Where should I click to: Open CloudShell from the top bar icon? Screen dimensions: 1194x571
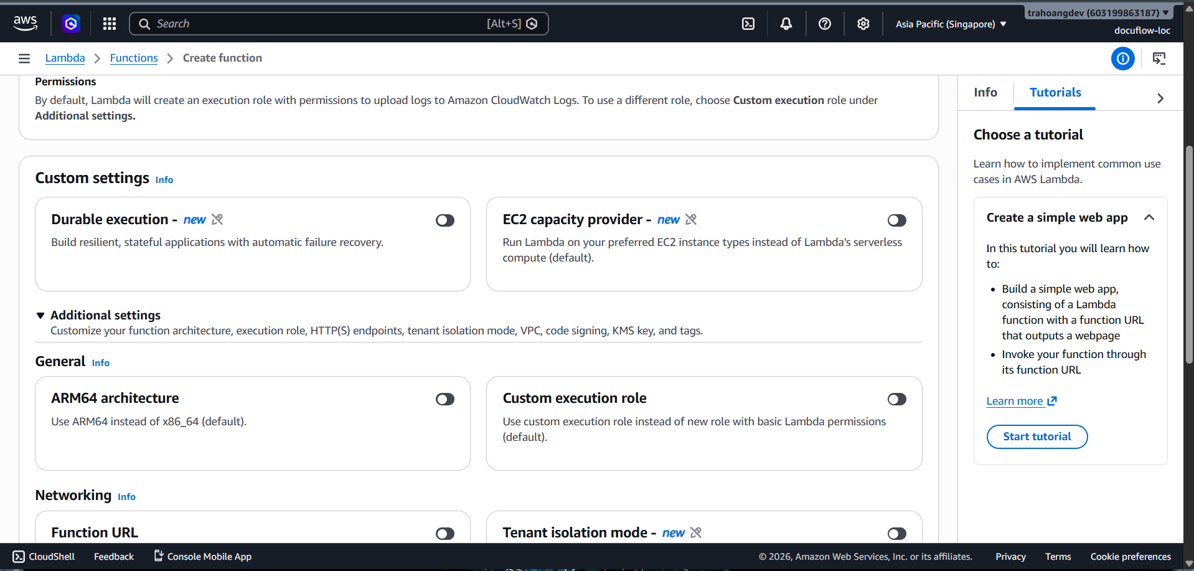point(748,24)
